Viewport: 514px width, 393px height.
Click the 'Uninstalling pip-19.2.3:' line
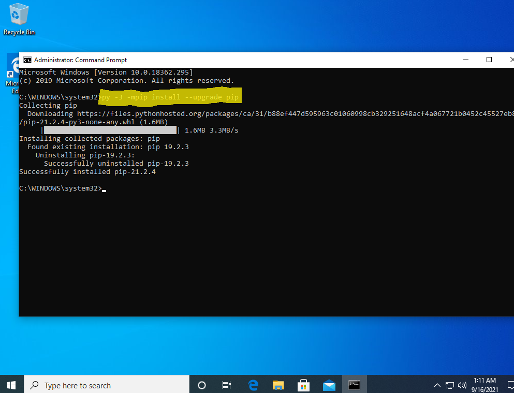(x=85, y=155)
